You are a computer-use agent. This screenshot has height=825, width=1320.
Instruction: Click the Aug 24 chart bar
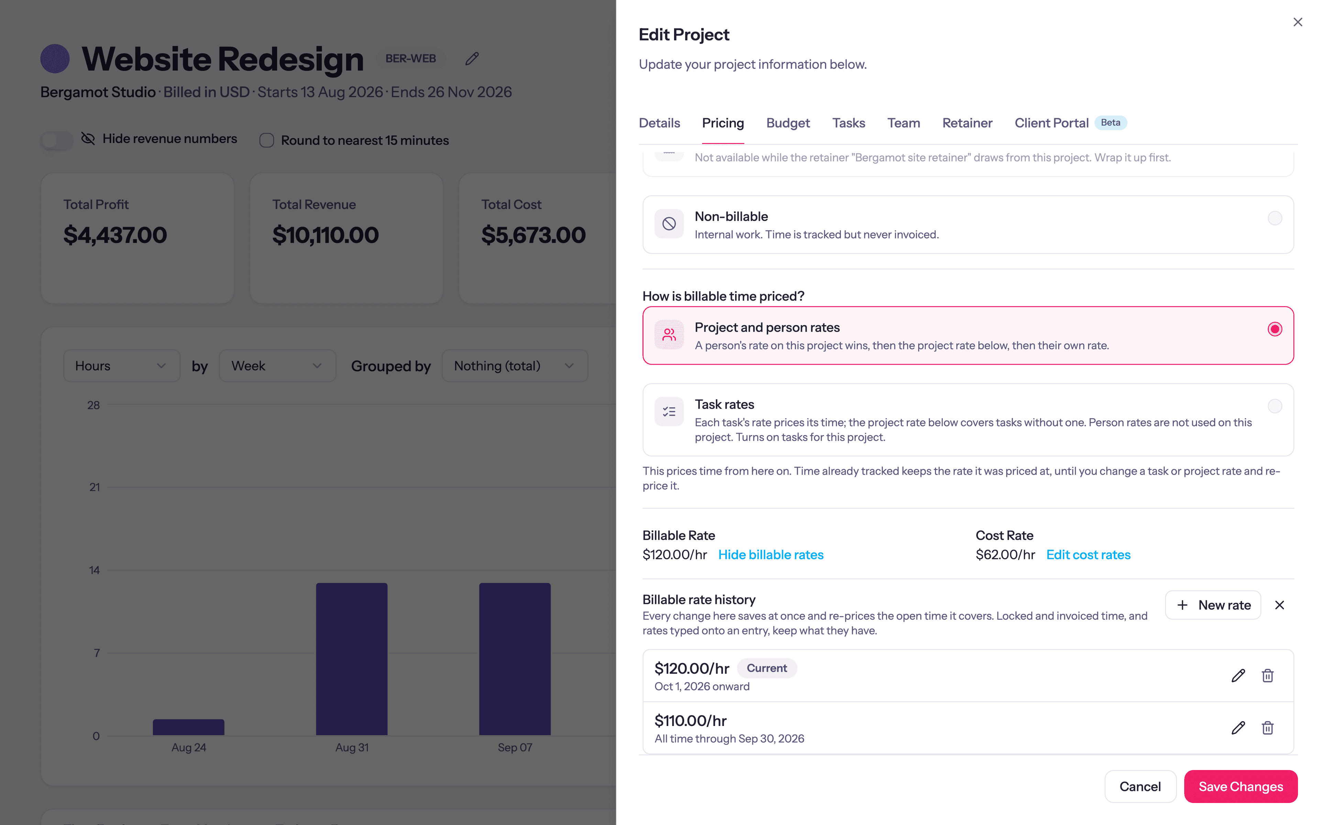(x=188, y=727)
